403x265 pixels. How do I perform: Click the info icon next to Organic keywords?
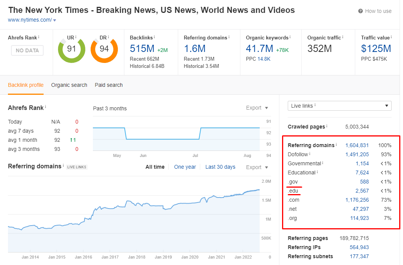(x=290, y=37)
